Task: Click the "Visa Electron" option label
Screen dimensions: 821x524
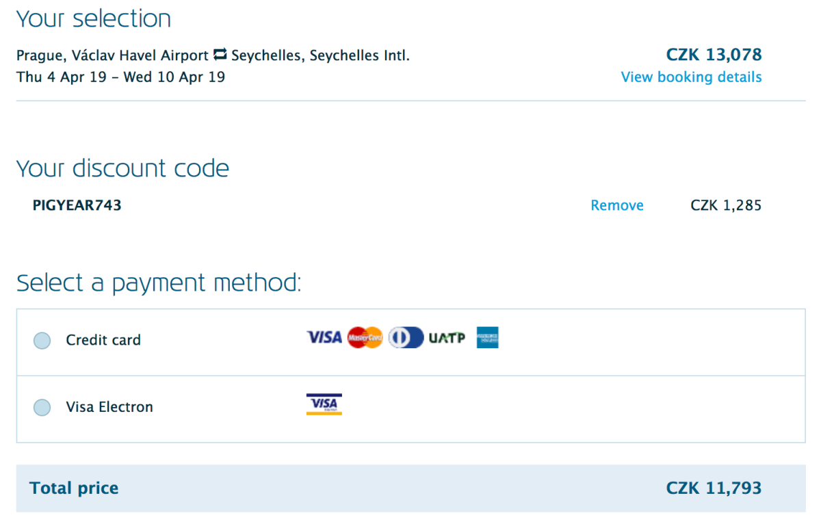Action: [109, 407]
